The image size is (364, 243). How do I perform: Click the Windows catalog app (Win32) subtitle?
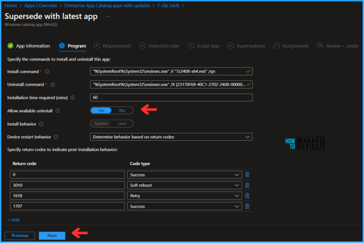click(31, 24)
